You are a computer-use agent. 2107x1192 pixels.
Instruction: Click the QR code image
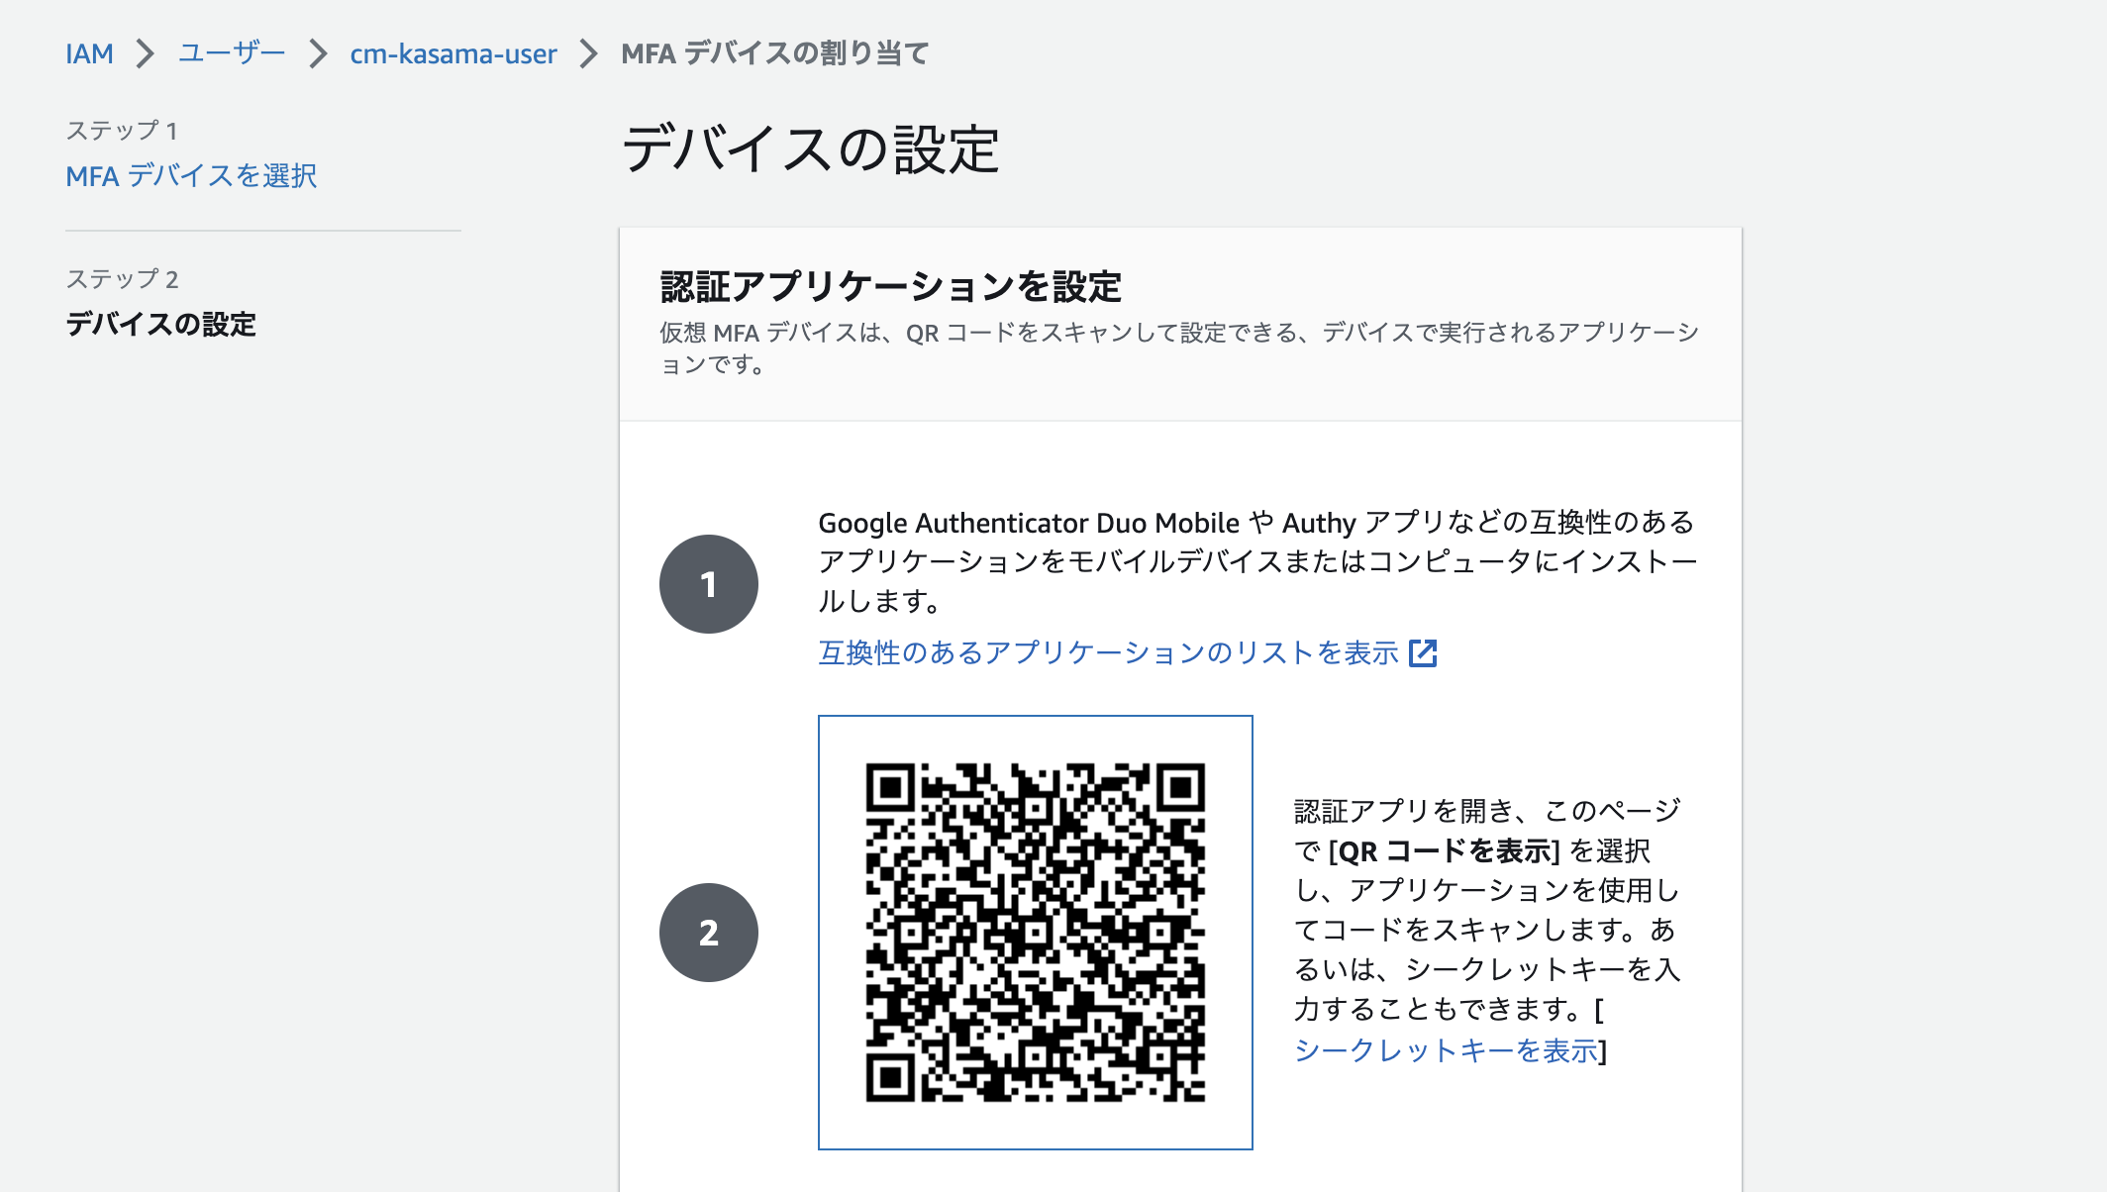click(x=1036, y=933)
